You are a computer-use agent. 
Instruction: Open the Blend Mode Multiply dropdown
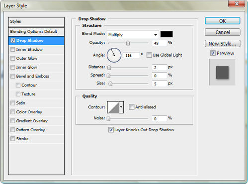133,35
